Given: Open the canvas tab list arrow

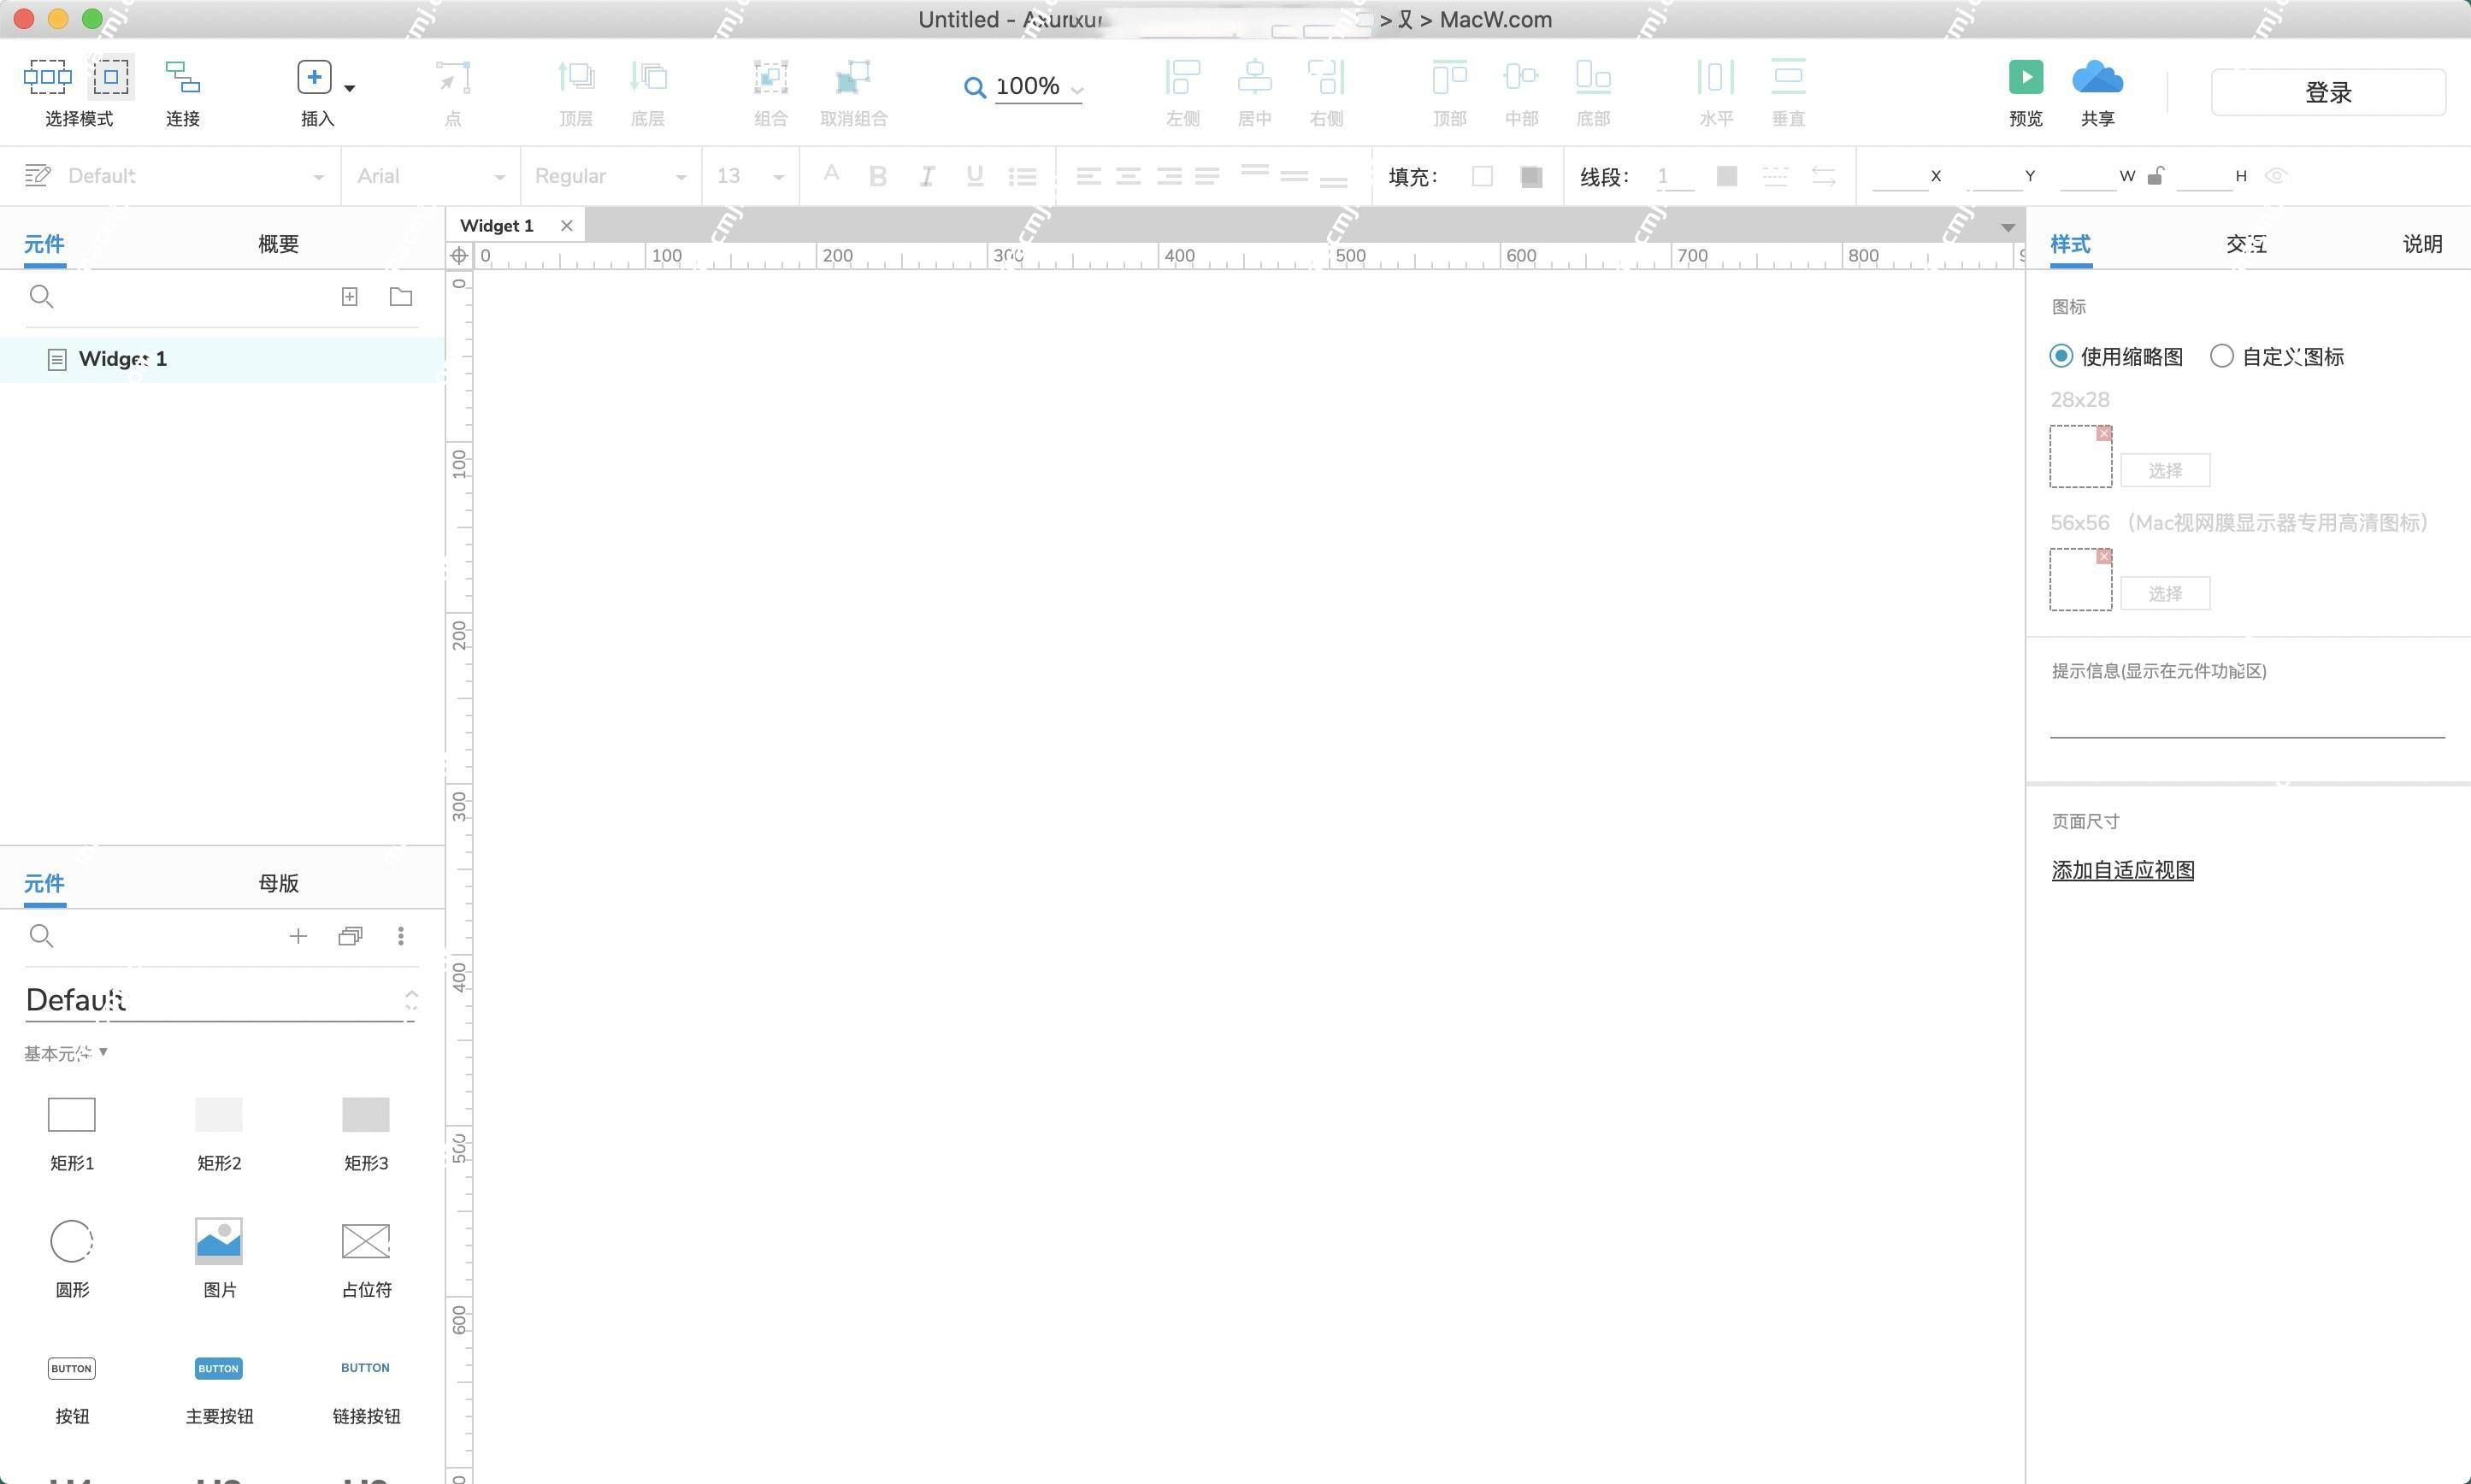Looking at the screenshot, I should pyautogui.click(x=2007, y=227).
